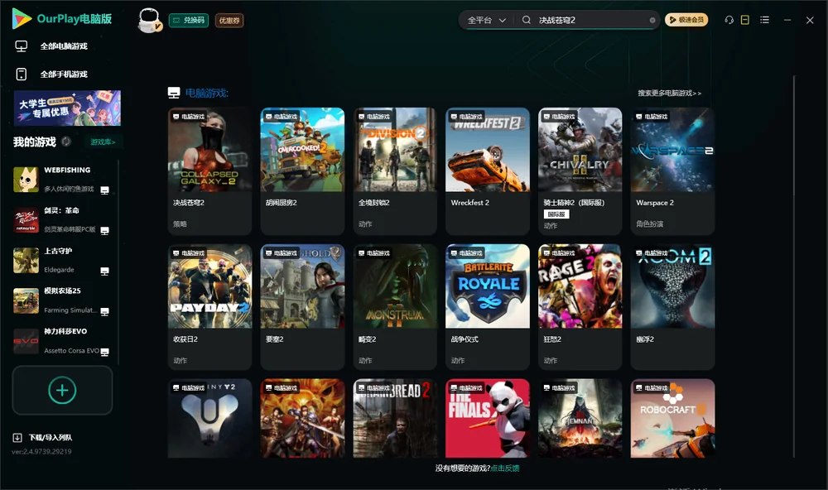This screenshot has width=828, height=490.
Task: Select 神力科莎EVO in my games
Action: point(62,341)
